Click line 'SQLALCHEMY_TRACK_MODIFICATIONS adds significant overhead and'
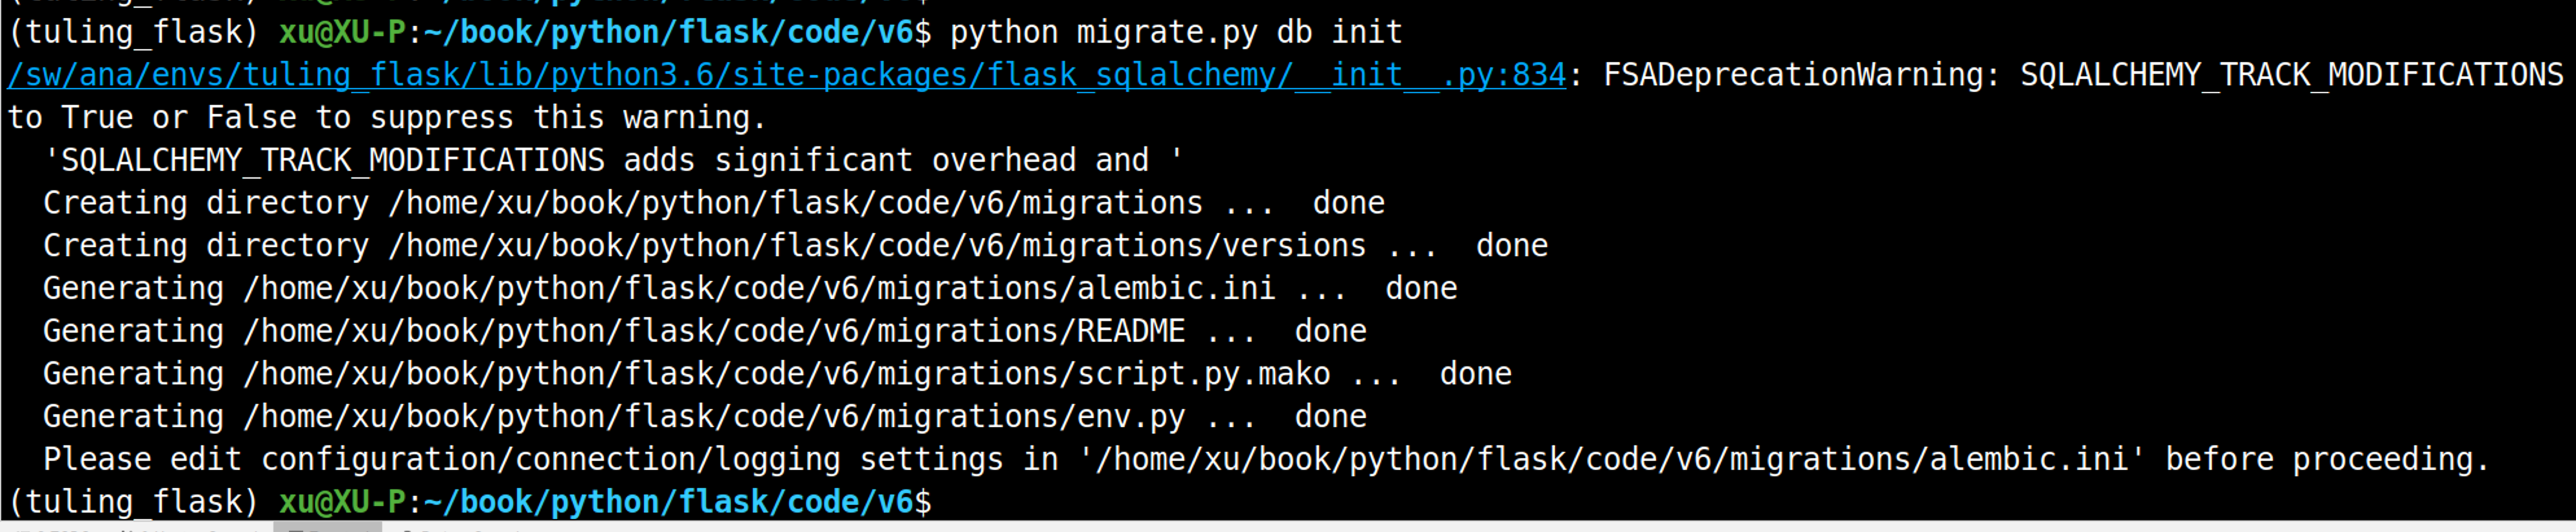 pyautogui.click(x=614, y=161)
